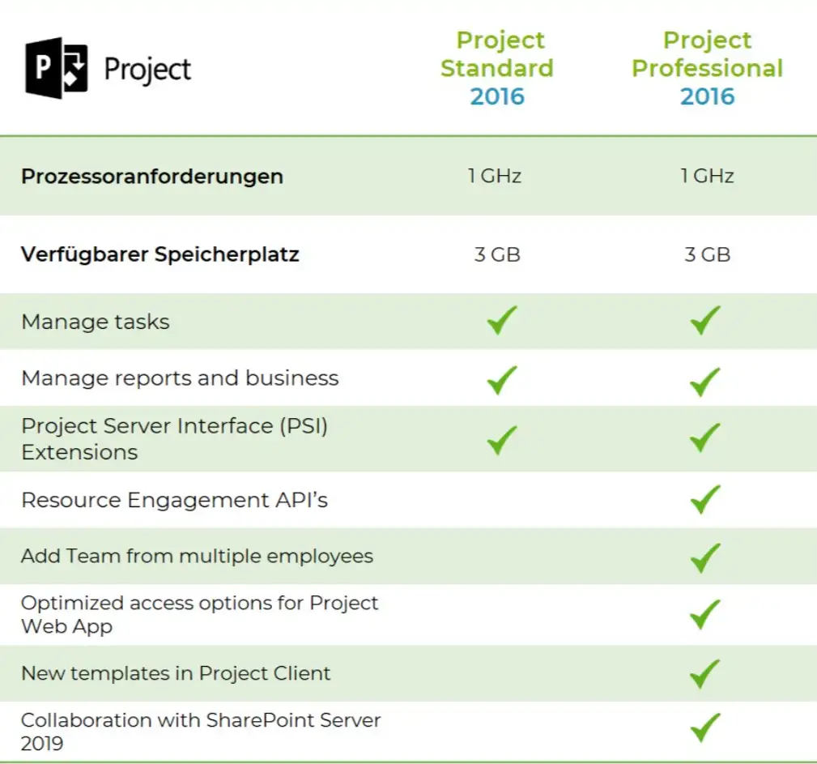Screen dimensions: 817x764
Task: Click Professional checkmark for Resource Engagement API's
Action: 706,499
